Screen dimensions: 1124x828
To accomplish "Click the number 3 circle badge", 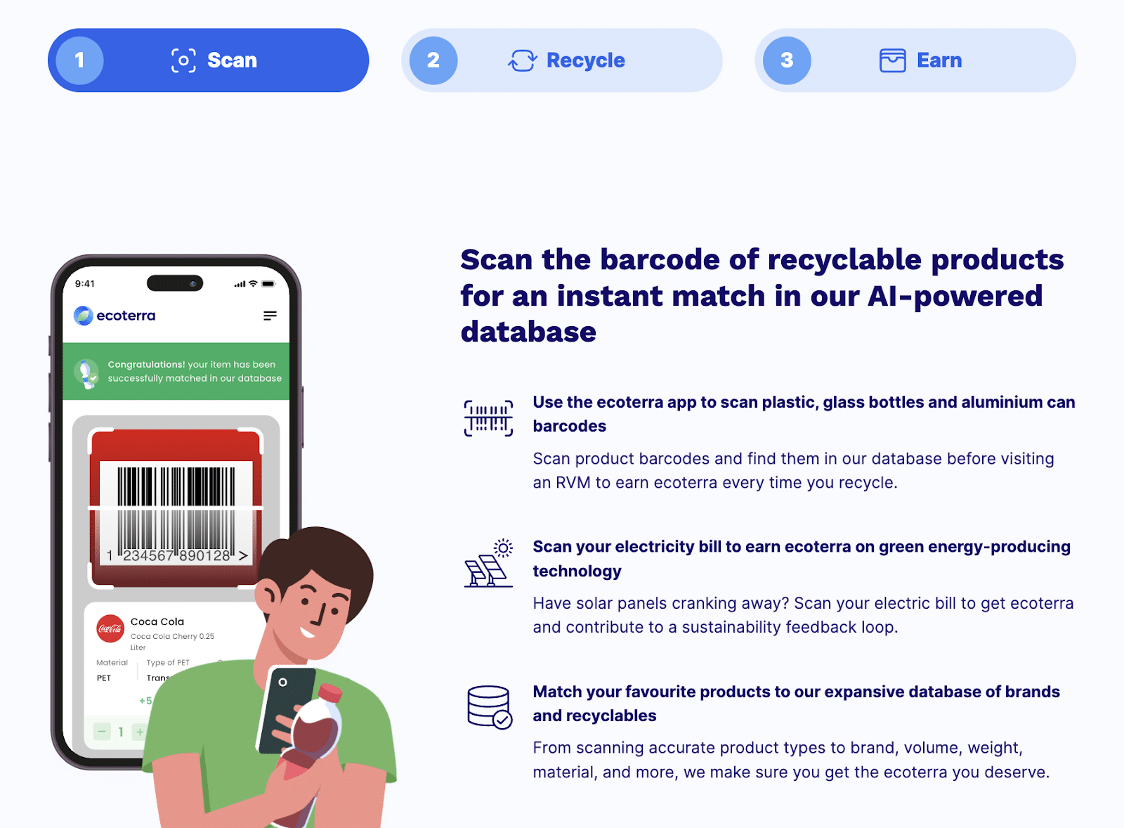I will click(787, 60).
